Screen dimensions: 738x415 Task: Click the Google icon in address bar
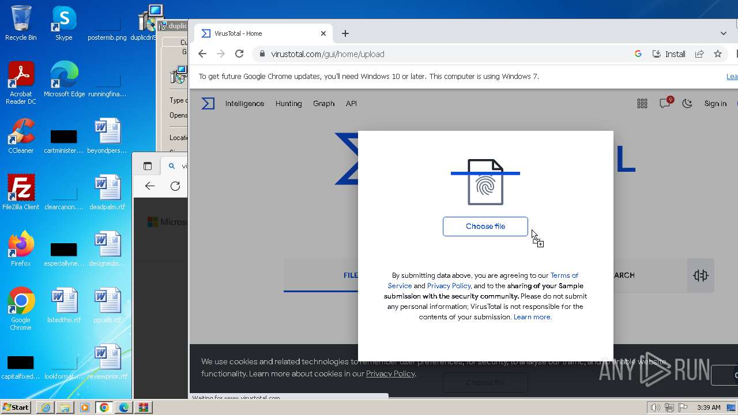point(638,54)
